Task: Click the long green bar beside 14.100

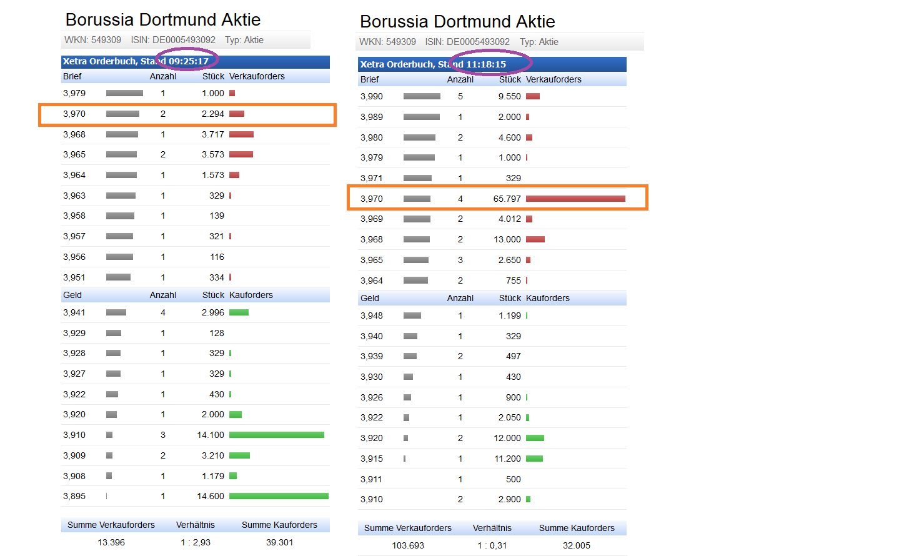Action: click(x=277, y=435)
